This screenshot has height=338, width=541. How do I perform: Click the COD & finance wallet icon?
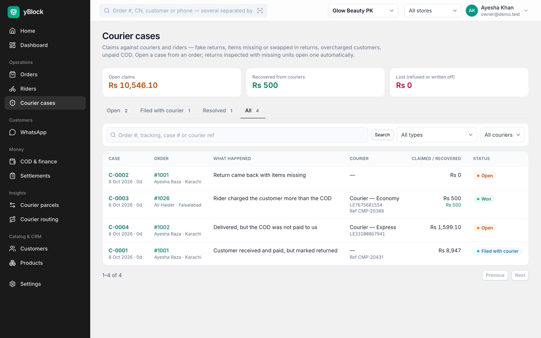coord(13,162)
